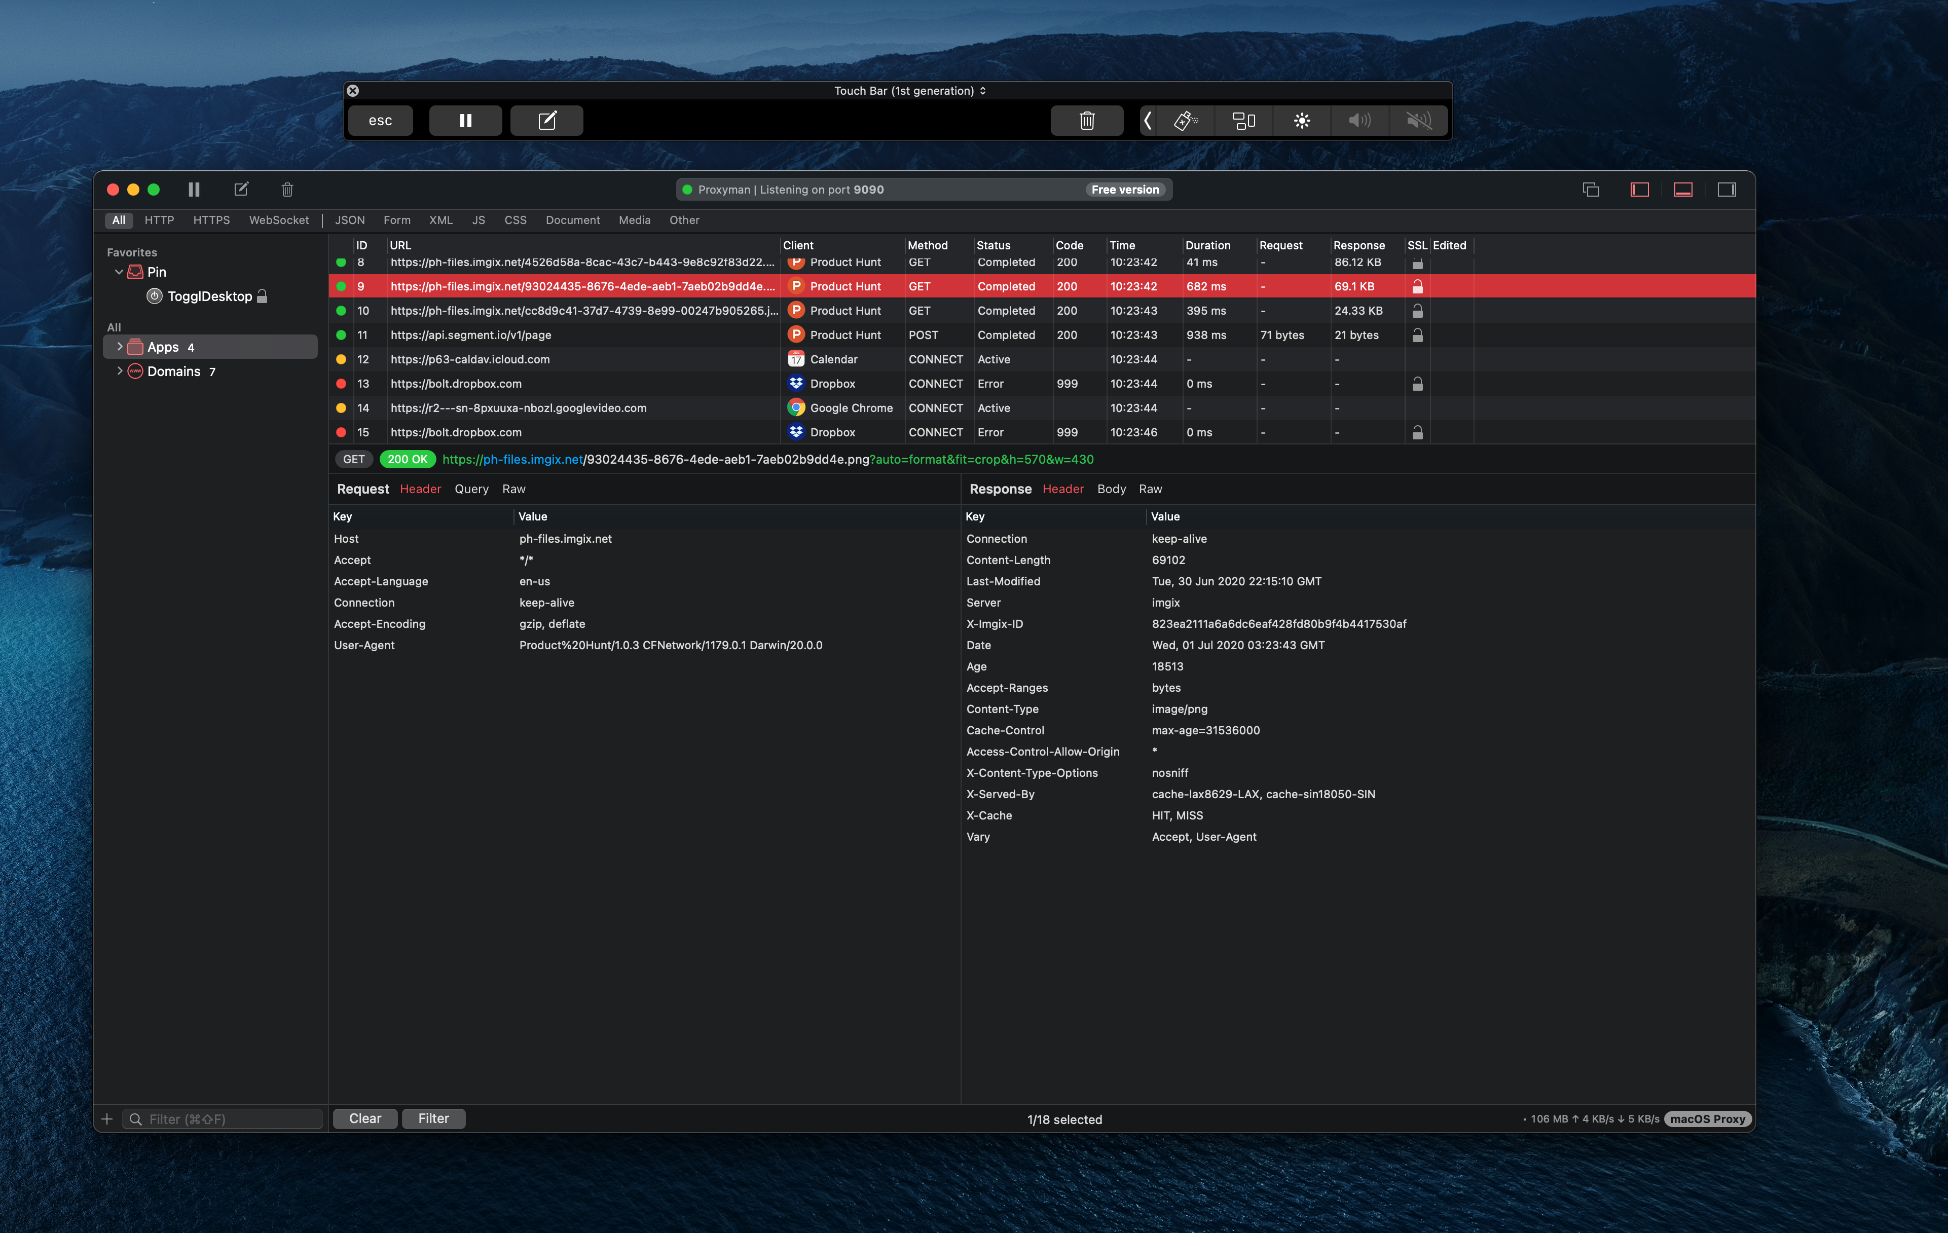Open the Response Body tab
Screen dimensions: 1948x1233
[x=1111, y=489]
